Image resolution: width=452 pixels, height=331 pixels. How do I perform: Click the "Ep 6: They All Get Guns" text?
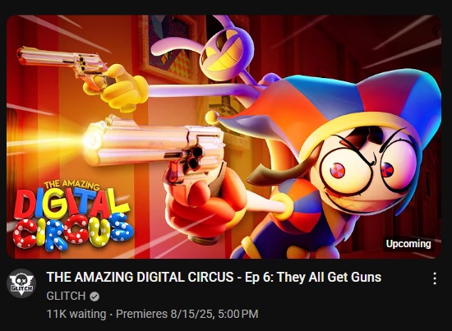pos(313,277)
